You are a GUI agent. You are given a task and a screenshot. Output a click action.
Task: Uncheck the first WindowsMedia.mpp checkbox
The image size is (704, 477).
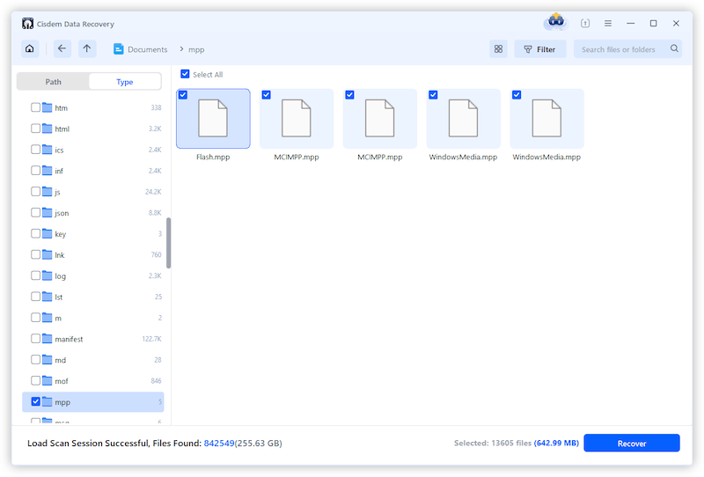(x=433, y=95)
